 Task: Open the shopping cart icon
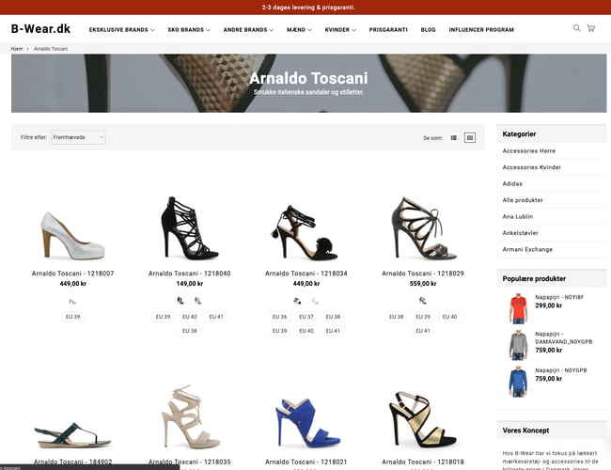pyautogui.click(x=591, y=28)
